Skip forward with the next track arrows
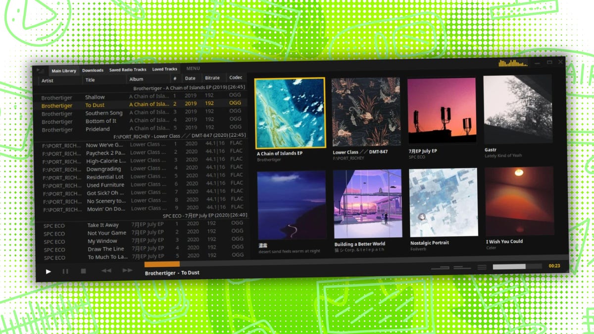Screen dimensions: 594x334 click(x=127, y=270)
